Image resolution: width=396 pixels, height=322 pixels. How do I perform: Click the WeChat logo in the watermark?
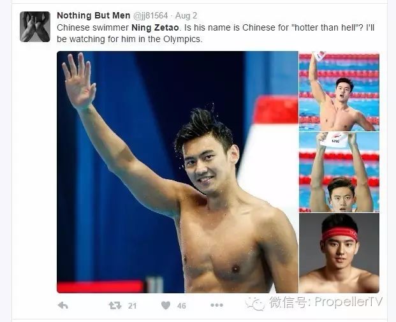tap(255, 303)
